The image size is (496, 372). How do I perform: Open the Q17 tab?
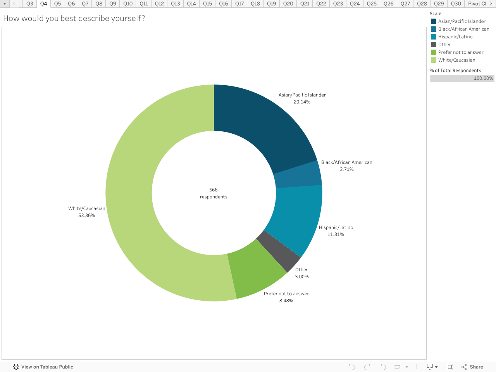239,4
